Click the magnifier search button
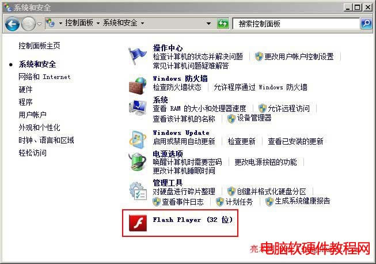Screen dimensions: 376x264 (367, 24)
